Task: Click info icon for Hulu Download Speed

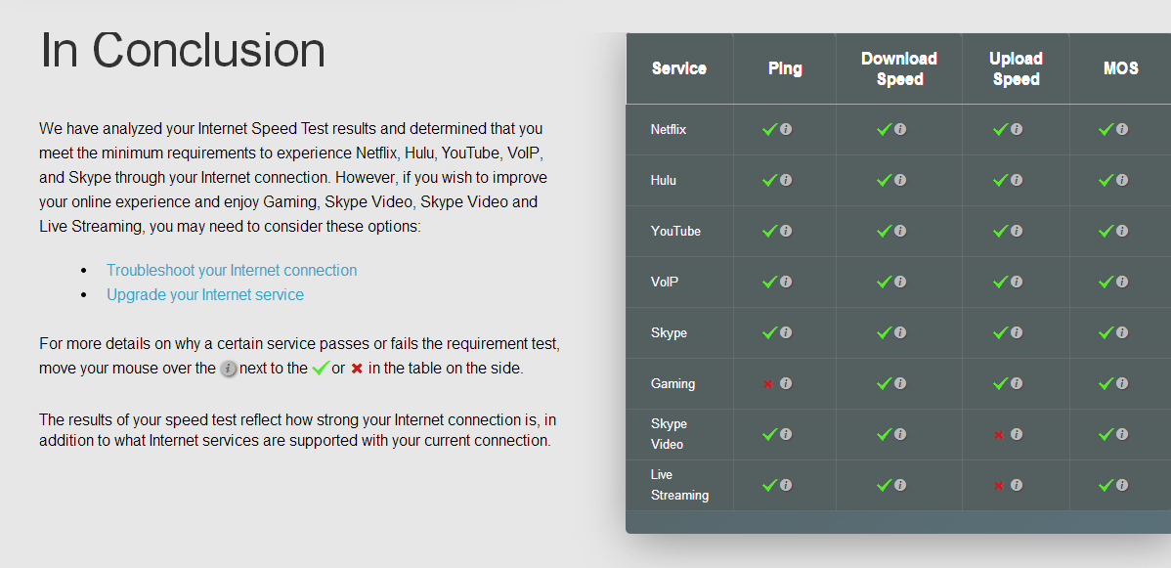Action: 900,180
